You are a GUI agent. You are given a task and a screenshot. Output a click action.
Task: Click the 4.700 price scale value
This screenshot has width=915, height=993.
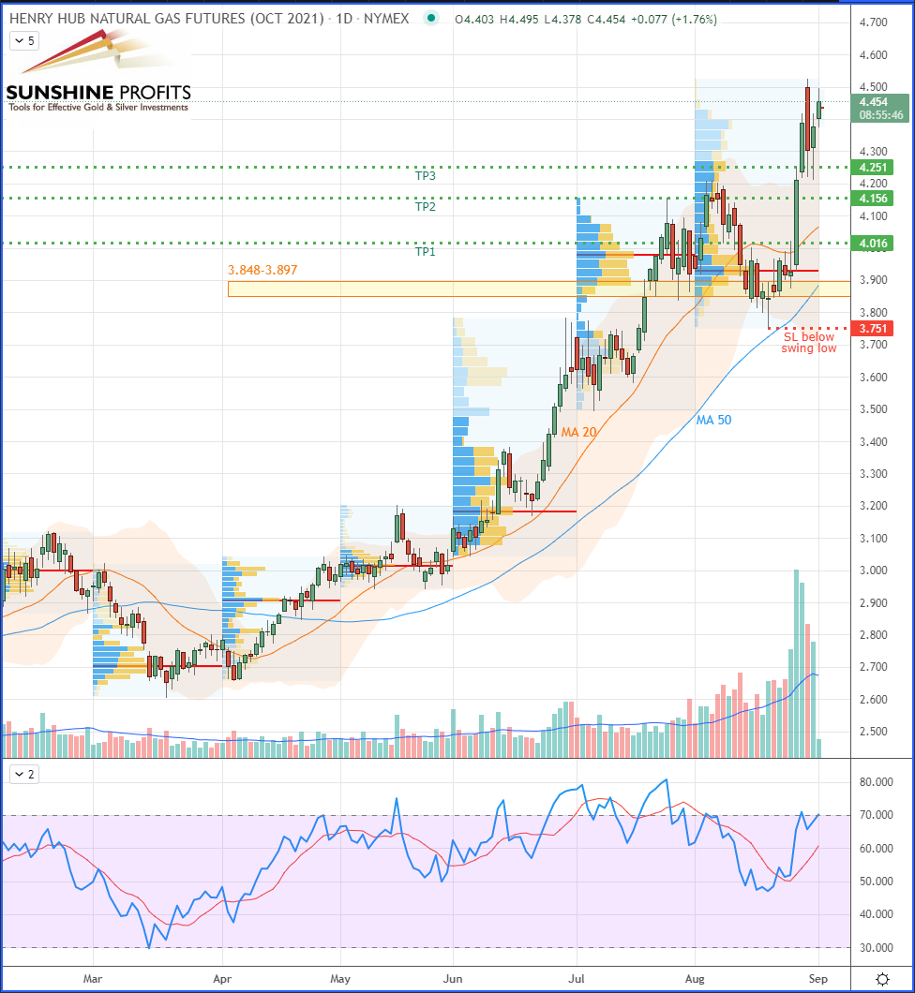pyautogui.click(x=873, y=22)
